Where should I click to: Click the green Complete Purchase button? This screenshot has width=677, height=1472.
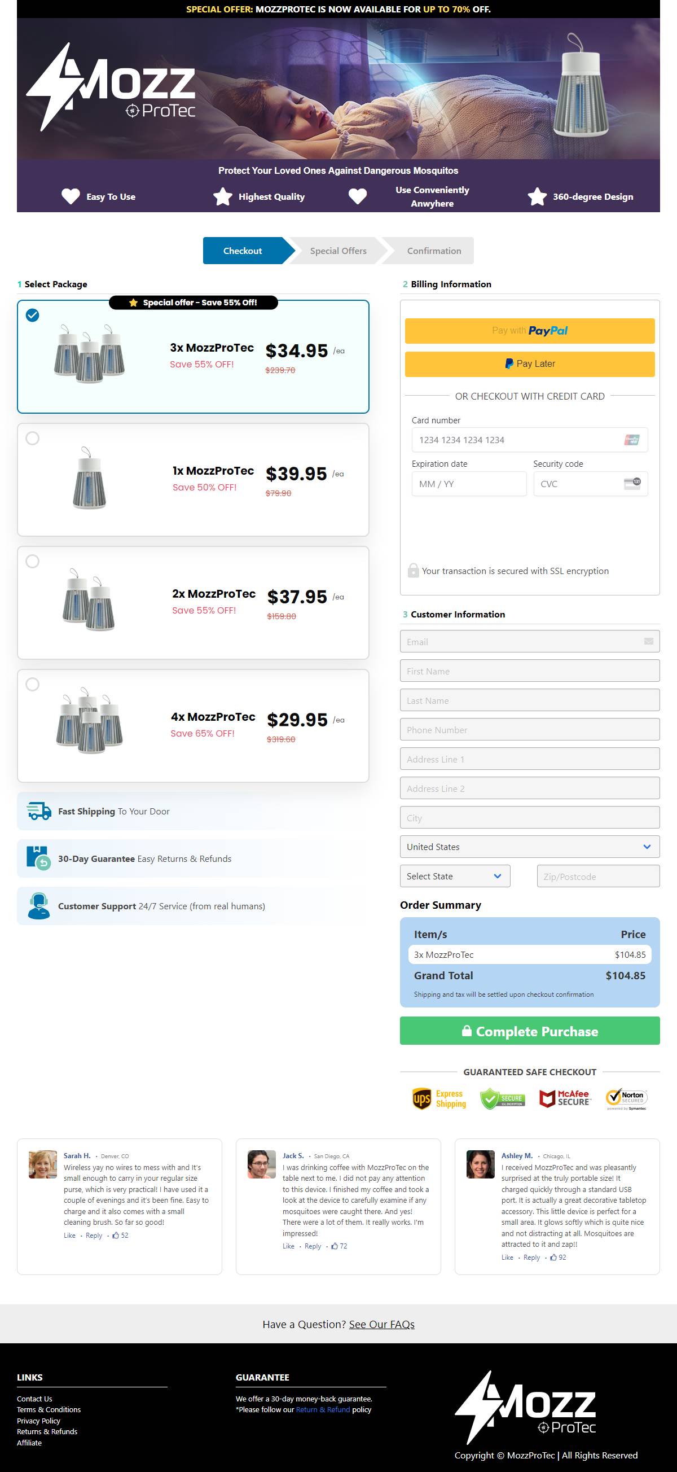tap(530, 1031)
